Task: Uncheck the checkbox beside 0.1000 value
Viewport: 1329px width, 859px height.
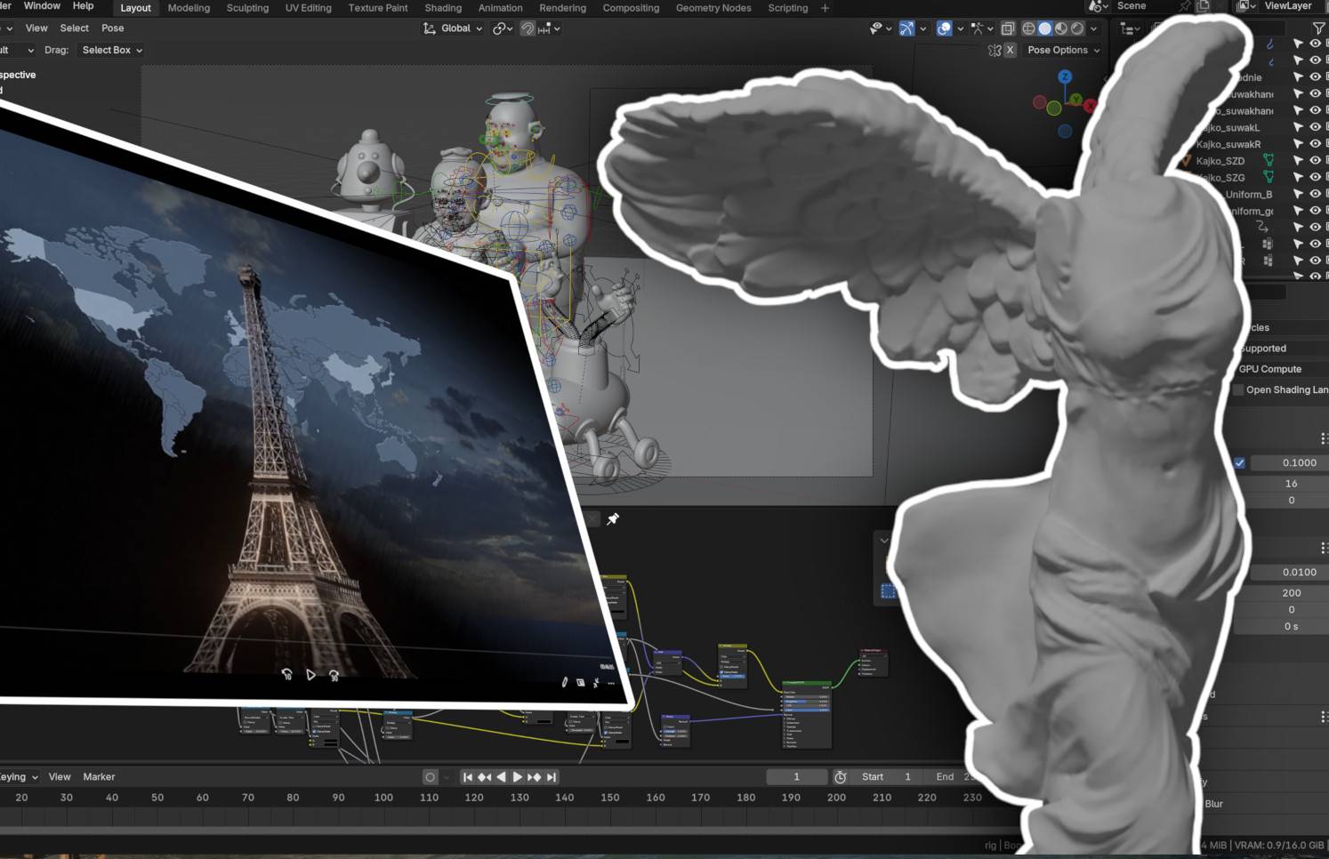Action: 1239,462
